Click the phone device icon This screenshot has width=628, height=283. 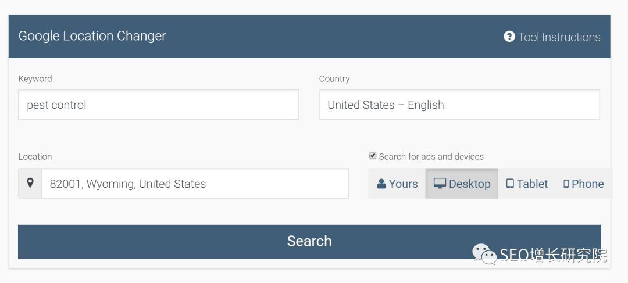[566, 184]
